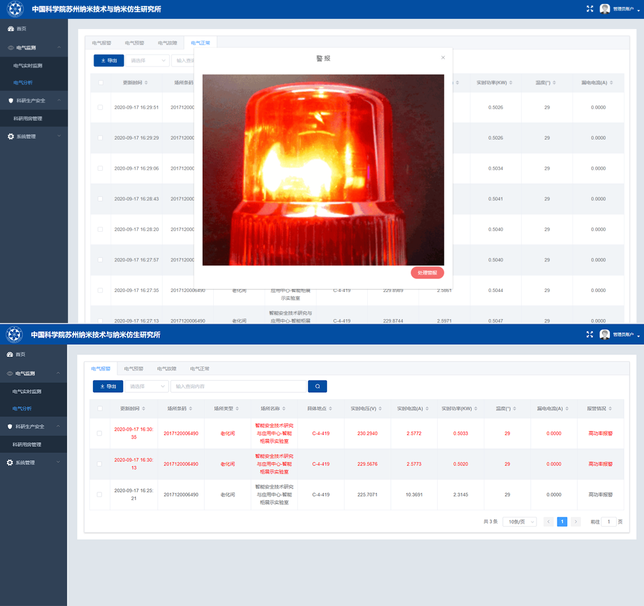The width and height of the screenshot is (644, 606).
Task: Check the 16:30:13 alarm row checkbox
Action: tap(100, 464)
